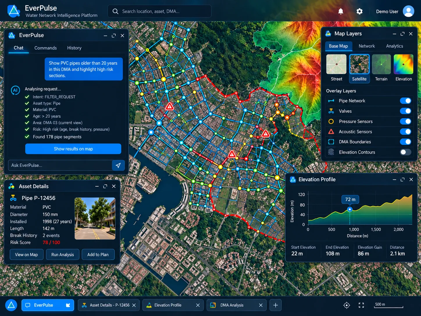421x316 pixels.
Task: Maximize the Elevation Profile panel
Action: click(402, 180)
